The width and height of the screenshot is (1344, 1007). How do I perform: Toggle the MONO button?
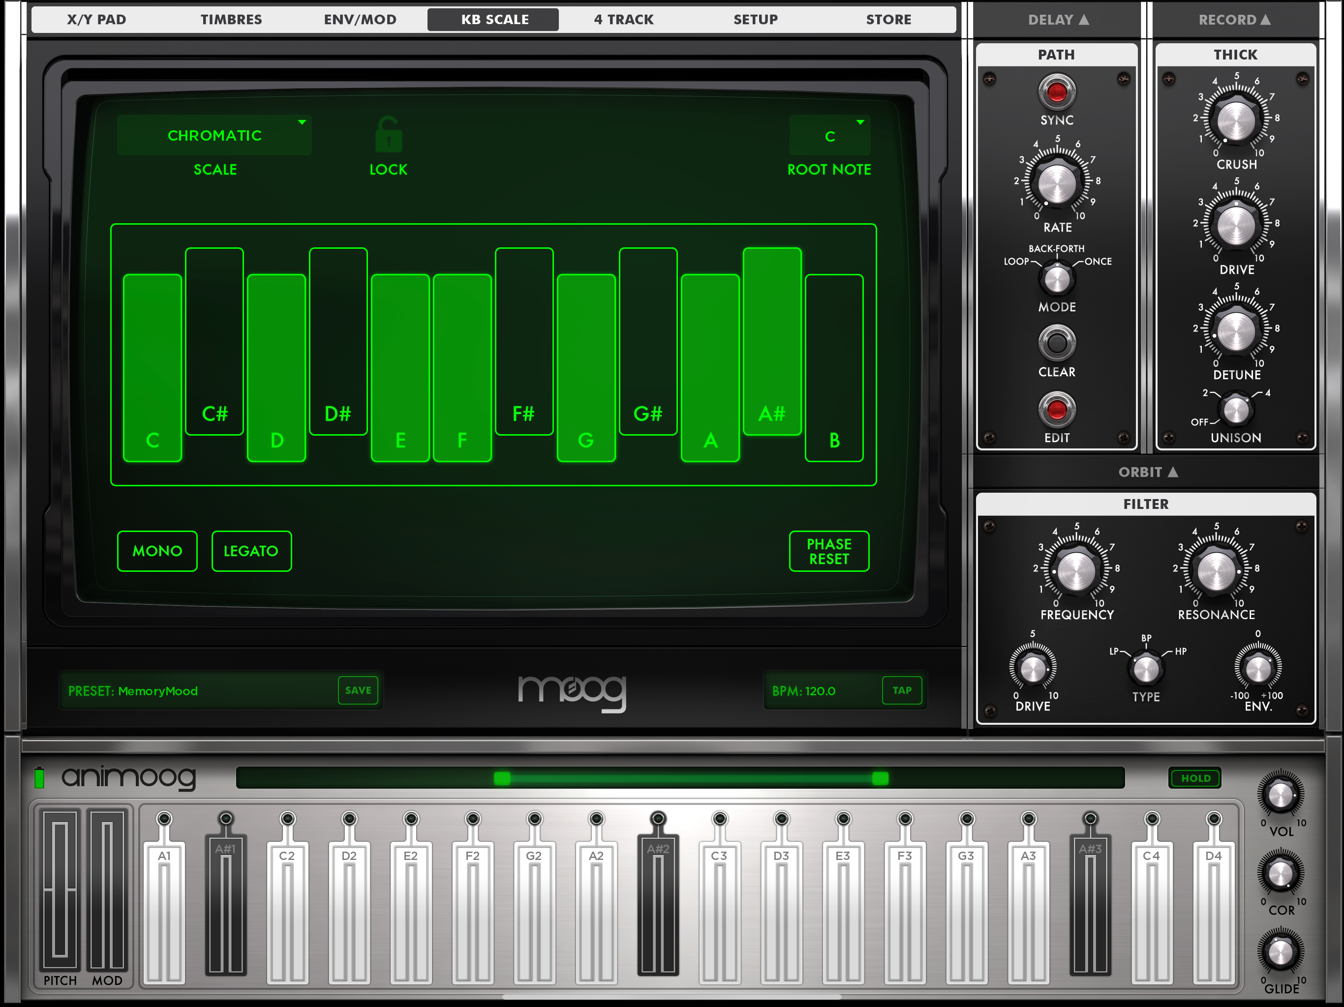[x=157, y=551]
